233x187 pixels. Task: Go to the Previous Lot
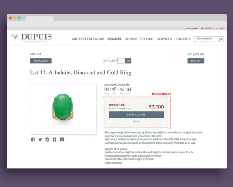[41, 61]
